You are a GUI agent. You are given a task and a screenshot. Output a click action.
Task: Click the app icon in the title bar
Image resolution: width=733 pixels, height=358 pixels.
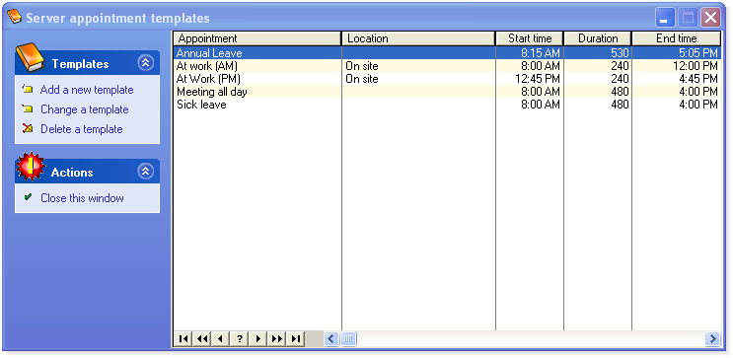click(15, 17)
